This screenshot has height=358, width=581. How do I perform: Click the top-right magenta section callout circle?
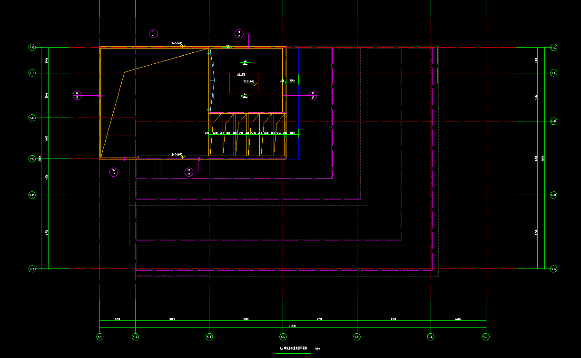pos(239,33)
